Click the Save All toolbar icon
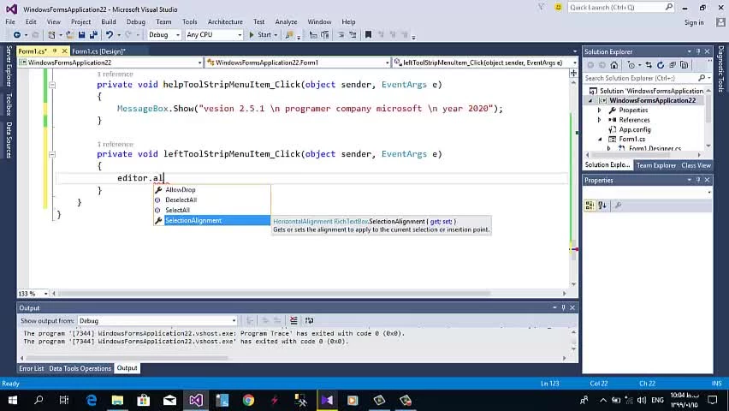The height and width of the screenshot is (411, 729). 93,35
